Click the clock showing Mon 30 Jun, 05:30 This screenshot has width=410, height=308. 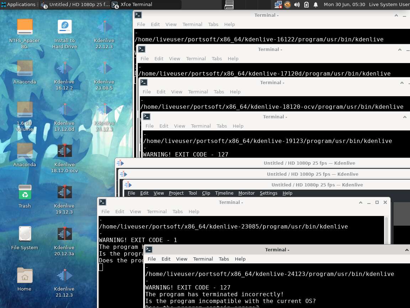coord(344,4)
